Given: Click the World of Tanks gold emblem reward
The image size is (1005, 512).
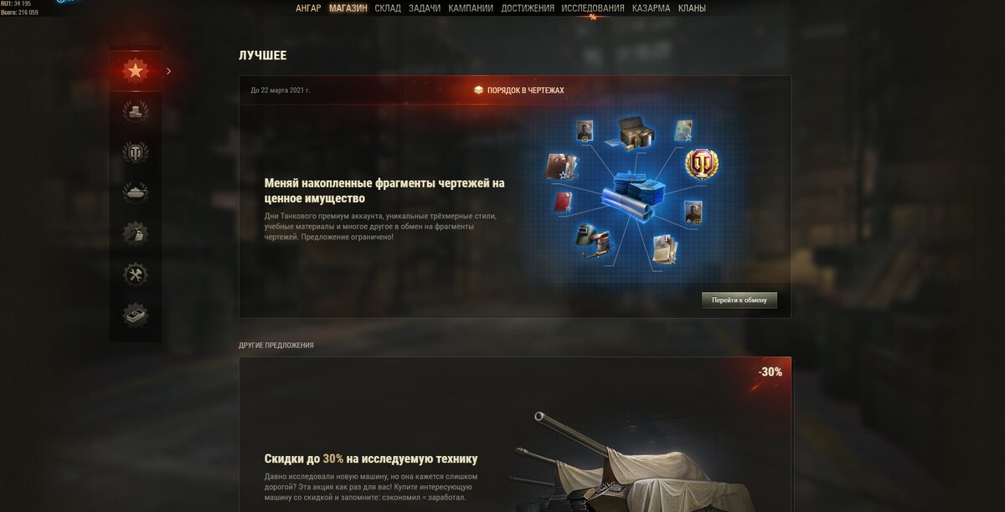Looking at the screenshot, I should point(702,165).
